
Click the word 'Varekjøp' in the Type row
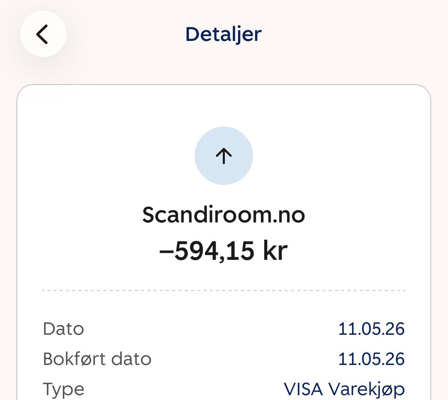tap(366, 390)
